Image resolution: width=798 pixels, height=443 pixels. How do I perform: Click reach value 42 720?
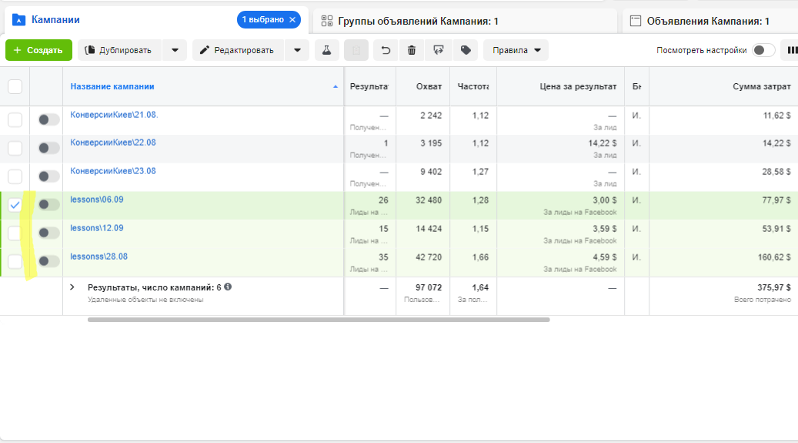(x=429, y=257)
